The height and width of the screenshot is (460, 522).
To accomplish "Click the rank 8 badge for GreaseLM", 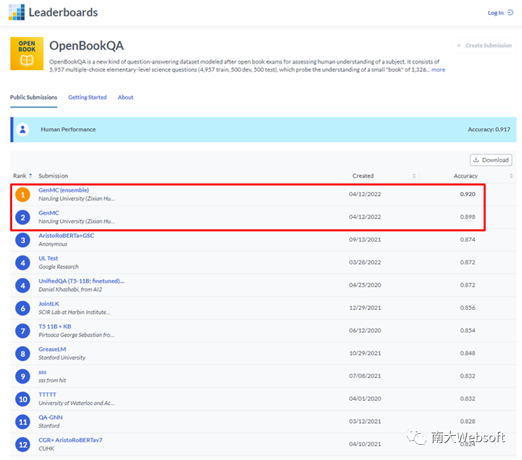I will pyautogui.click(x=23, y=354).
